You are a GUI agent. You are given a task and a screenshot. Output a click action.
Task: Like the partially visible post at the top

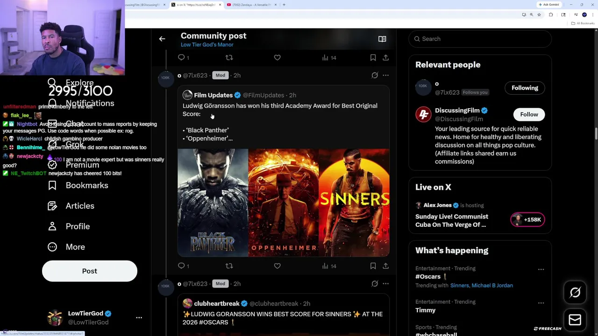click(277, 57)
